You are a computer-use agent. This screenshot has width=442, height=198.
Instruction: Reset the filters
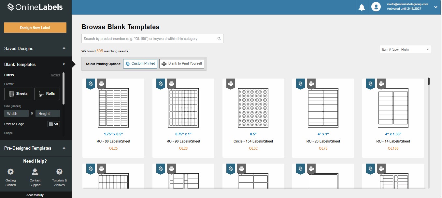[x=55, y=75]
